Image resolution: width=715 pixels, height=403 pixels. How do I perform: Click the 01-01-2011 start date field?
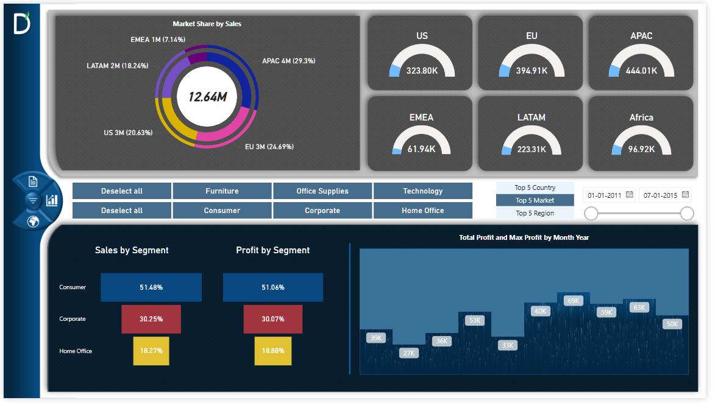click(x=604, y=195)
